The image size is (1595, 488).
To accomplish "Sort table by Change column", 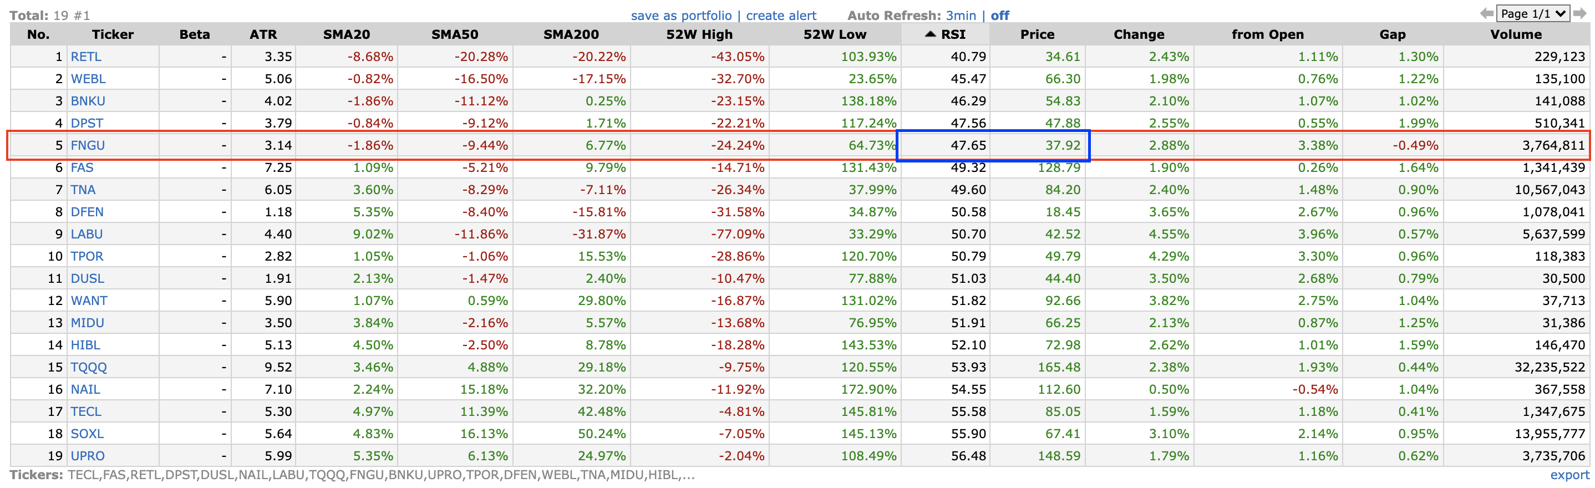I will click(x=1139, y=35).
